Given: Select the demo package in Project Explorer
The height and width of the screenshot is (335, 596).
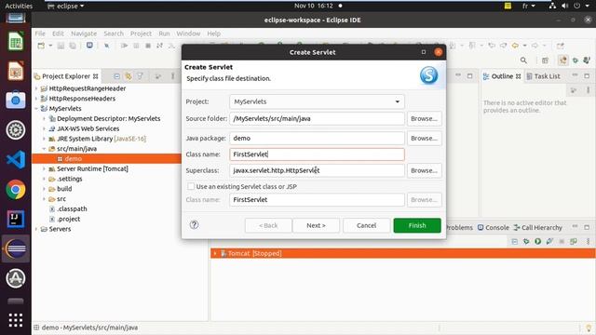Looking at the screenshot, I should pos(73,159).
